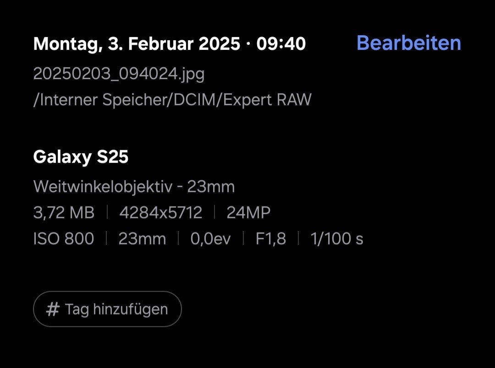Select the 24MP megapixel value
Viewport: 495px width, 368px height.
click(x=248, y=212)
